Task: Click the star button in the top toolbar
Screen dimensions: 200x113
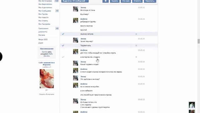Action: point(106,1)
